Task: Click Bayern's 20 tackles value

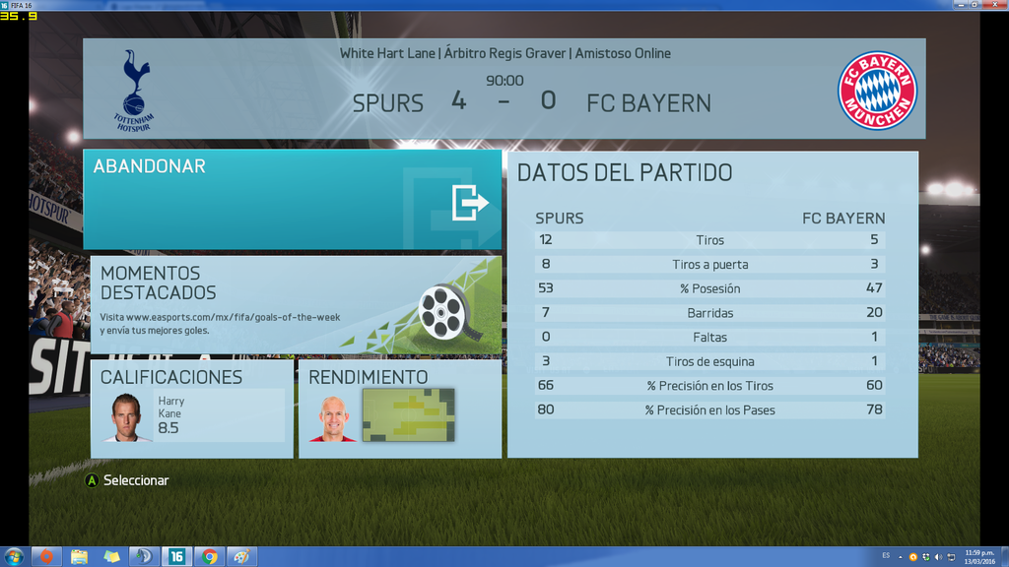Action: click(x=874, y=312)
